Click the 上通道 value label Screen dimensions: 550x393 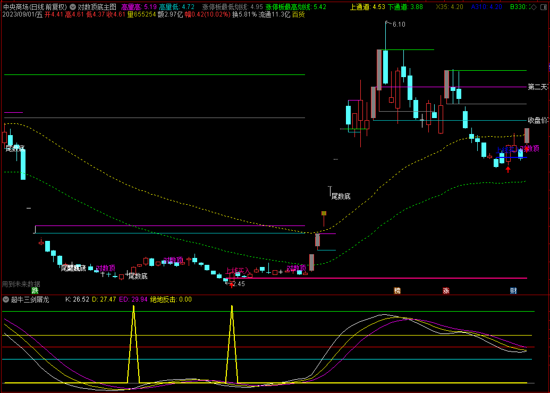(x=368, y=7)
